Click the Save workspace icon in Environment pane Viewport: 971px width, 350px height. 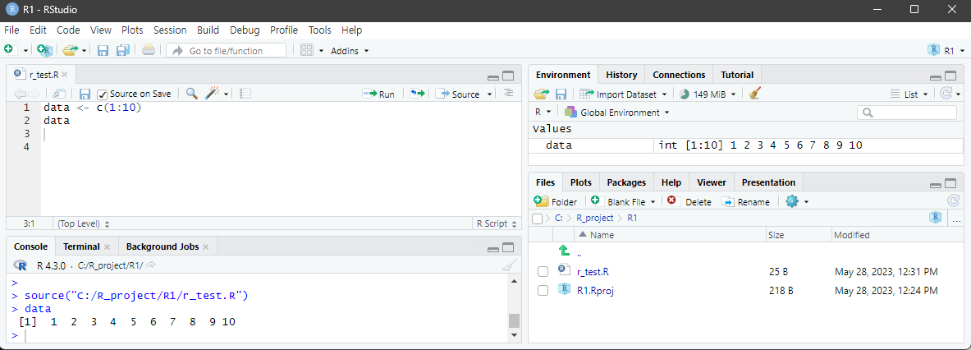point(561,94)
